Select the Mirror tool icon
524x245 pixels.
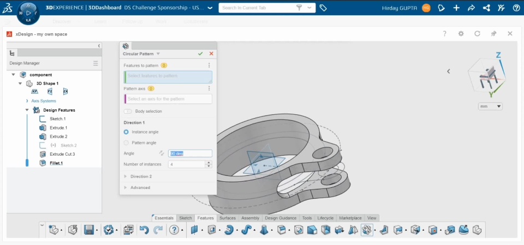353,230
